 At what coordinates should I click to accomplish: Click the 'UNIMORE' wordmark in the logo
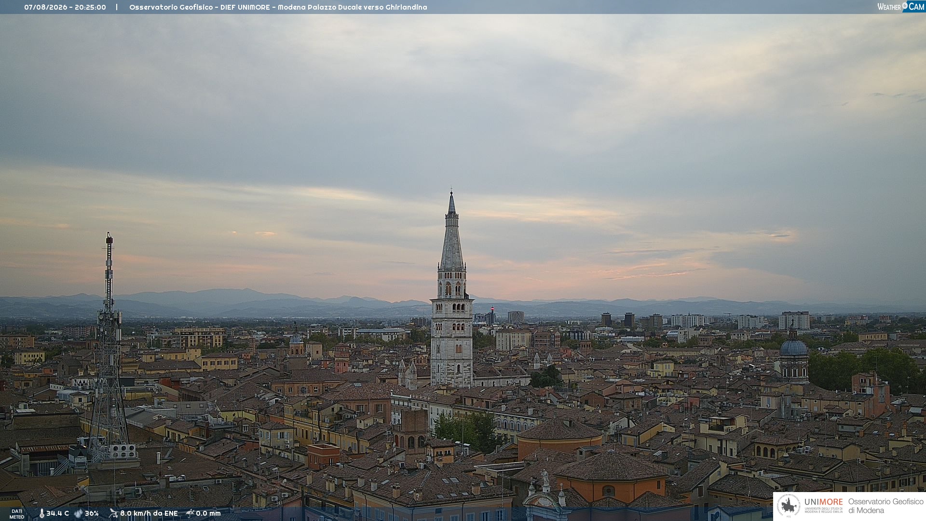tap(823, 502)
